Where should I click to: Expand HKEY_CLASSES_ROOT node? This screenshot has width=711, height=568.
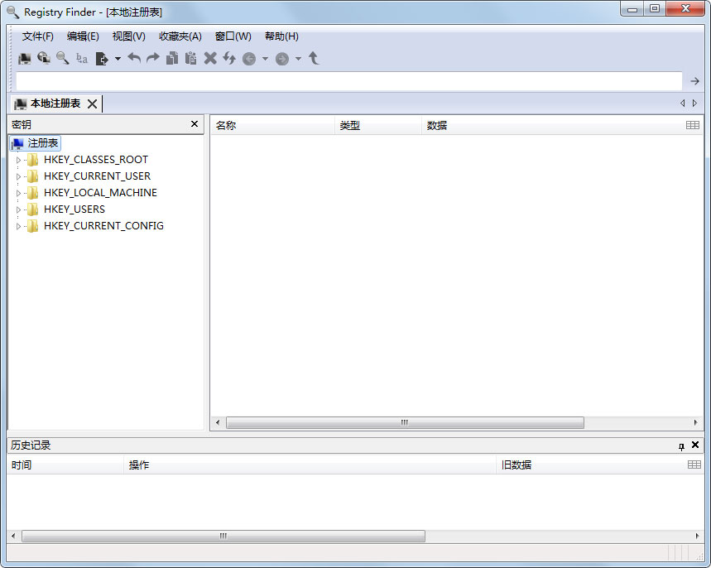[18, 160]
